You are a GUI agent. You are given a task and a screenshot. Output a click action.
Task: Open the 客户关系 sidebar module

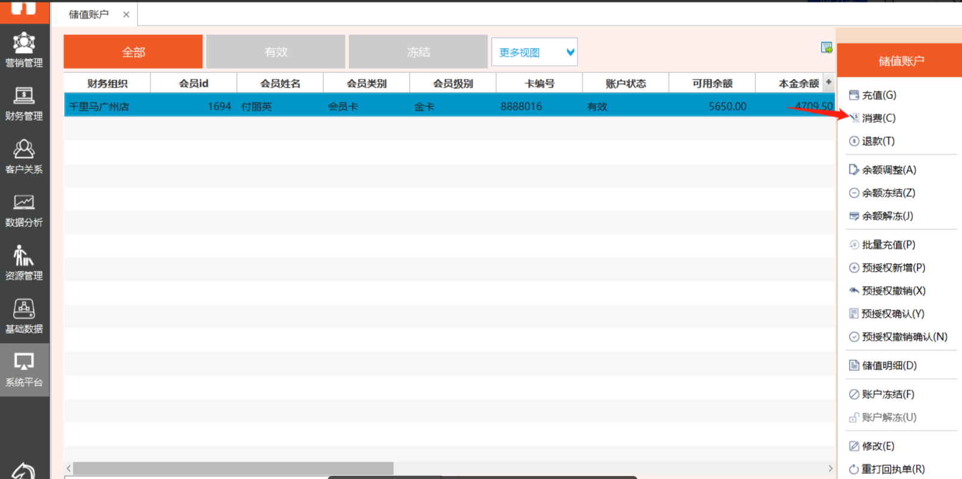pos(24,157)
